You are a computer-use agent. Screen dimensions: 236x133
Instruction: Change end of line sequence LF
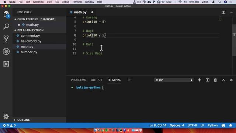202,126
